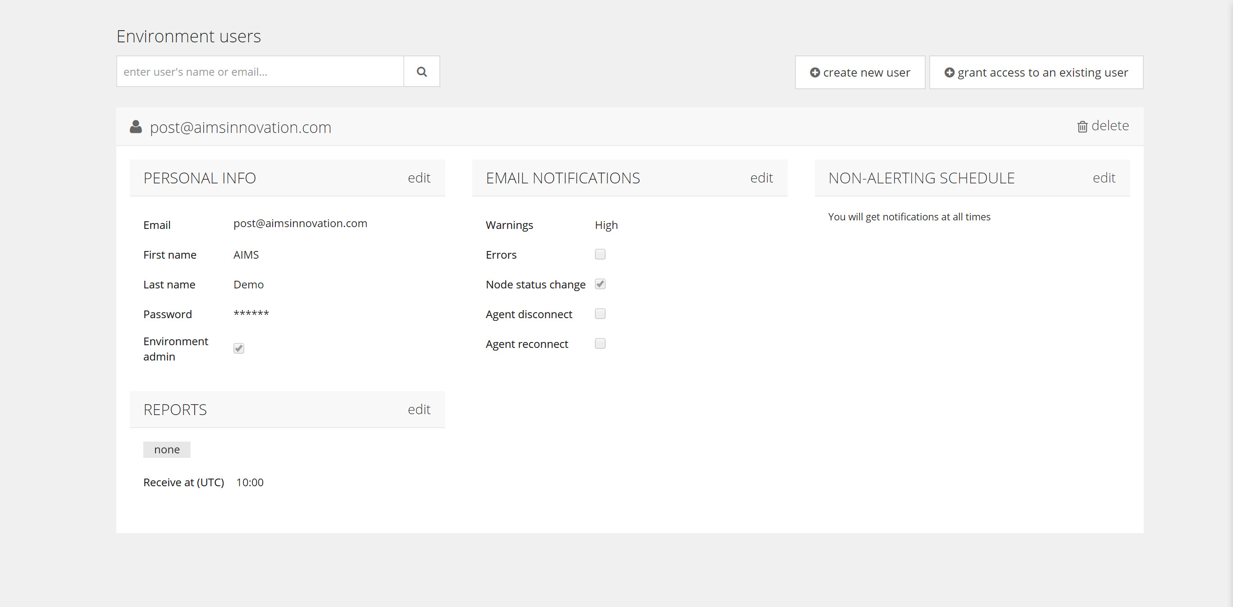The height and width of the screenshot is (607, 1233).
Task: Click the magnifier search icon button
Action: coord(421,72)
